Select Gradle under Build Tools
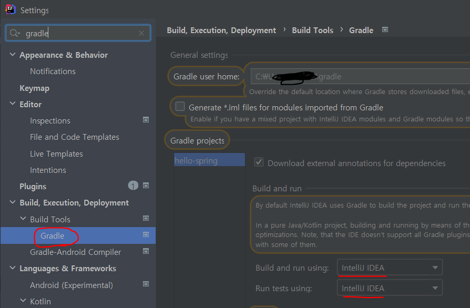Image resolution: width=470 pixels, height=308 pixels. [x=53, y=236]
